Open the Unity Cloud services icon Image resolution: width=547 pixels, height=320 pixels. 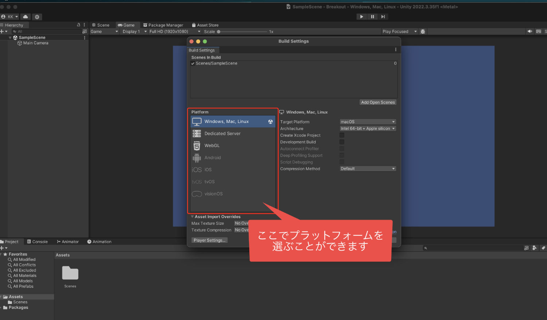click(26, 17)
